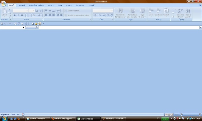Switch to the Data tab

60,5
